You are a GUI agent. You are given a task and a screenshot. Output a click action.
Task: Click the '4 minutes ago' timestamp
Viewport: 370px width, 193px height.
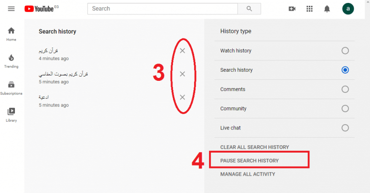tap(54, 58)
